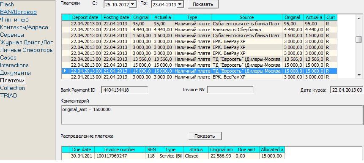This screenshot has width=364, height=163.
Task: Click the payments scrollbar down arrow
Action: pos(359,75)
